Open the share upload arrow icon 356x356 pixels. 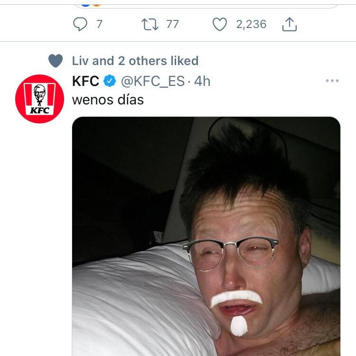[290, 24]
